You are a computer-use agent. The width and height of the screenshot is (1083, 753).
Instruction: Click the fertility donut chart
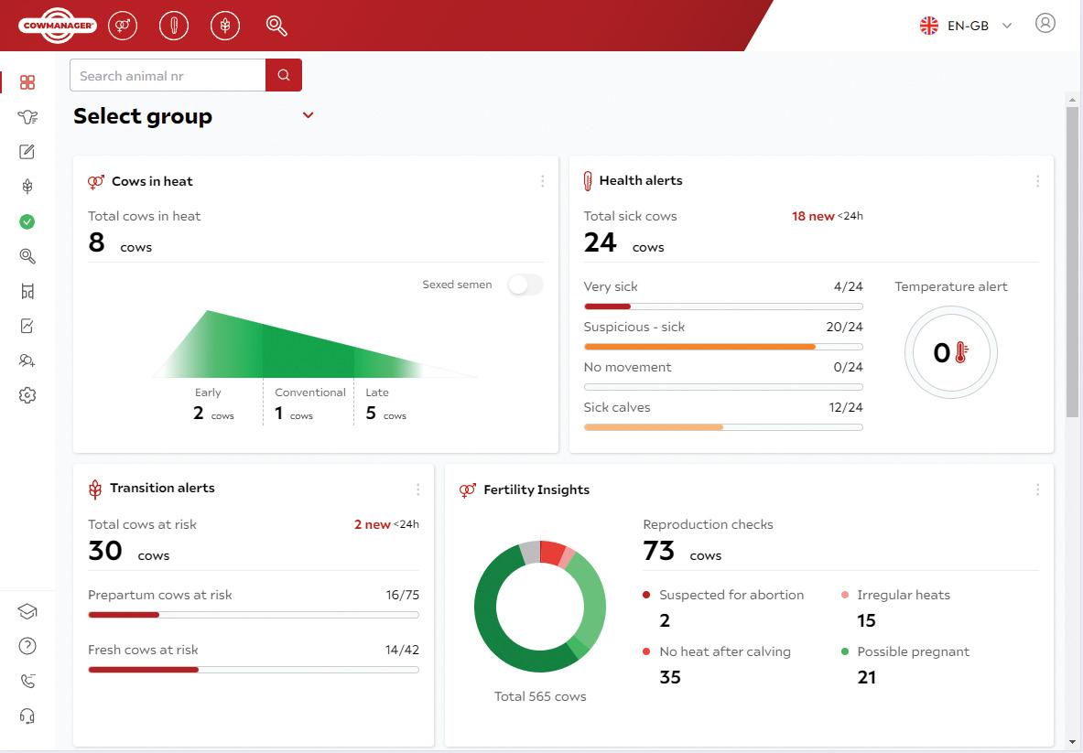pyautogui.click(x=540, y=607)
